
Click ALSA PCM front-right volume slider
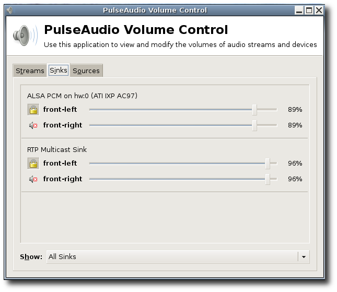point(254,125)
